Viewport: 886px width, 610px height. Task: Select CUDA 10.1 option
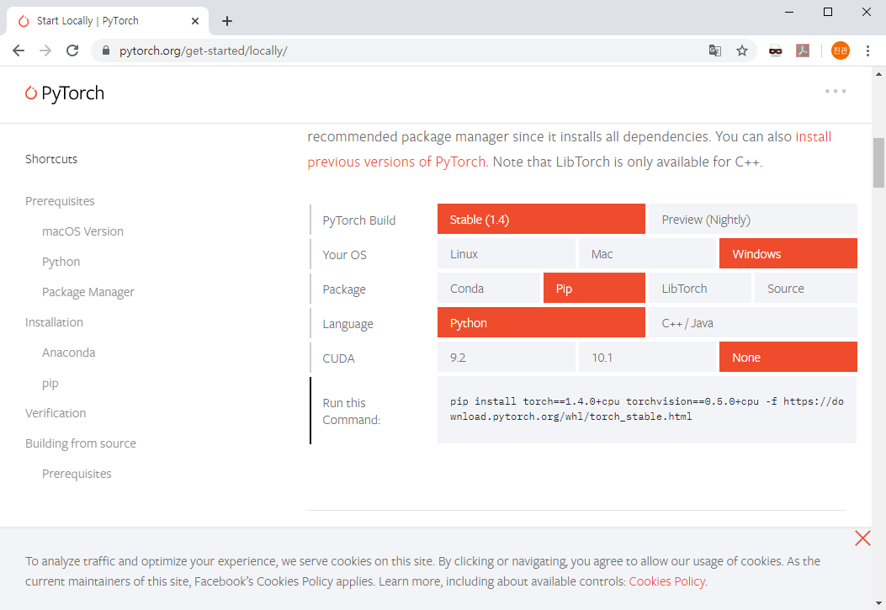tap(647, 358)
